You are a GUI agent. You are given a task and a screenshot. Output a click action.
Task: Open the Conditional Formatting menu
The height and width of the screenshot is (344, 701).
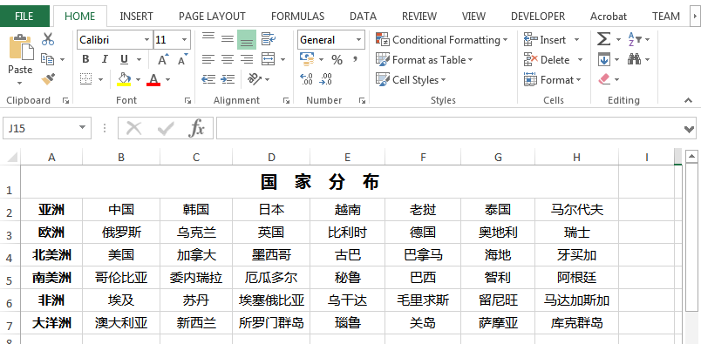442,40
